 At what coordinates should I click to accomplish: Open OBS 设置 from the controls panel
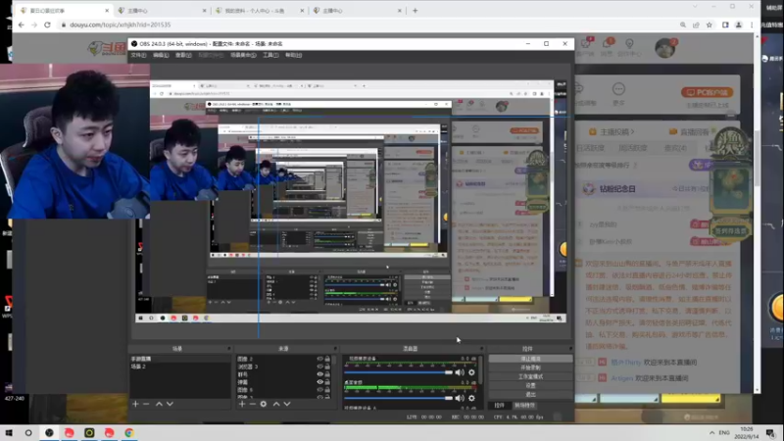pos(530,385)
